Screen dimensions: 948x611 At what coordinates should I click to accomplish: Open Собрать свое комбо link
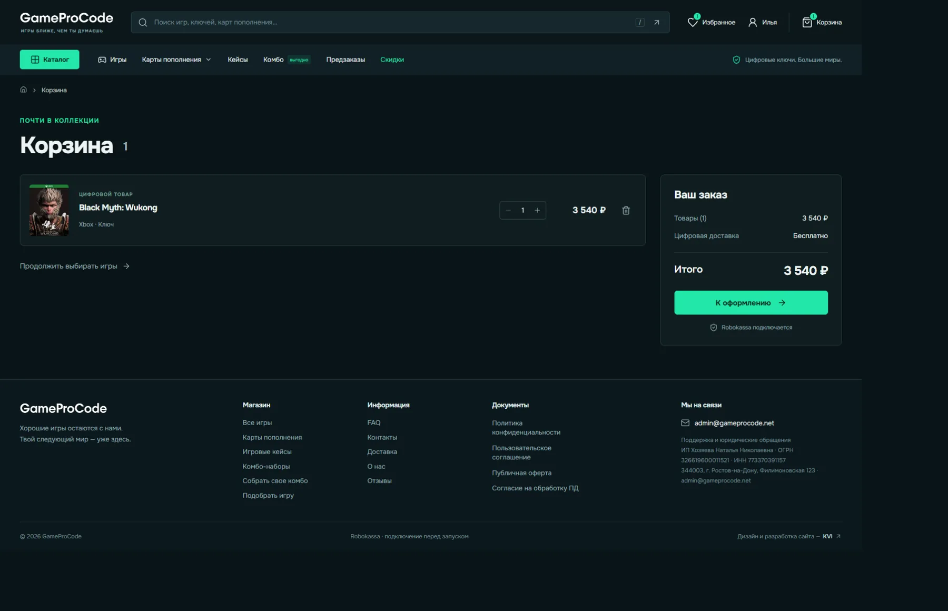[x=275, y=480]
